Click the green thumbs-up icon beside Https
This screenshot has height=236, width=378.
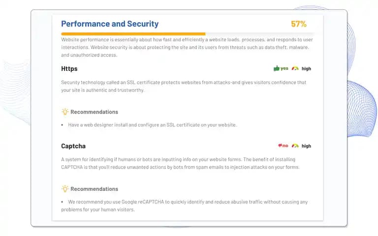(x=276, y=68)
